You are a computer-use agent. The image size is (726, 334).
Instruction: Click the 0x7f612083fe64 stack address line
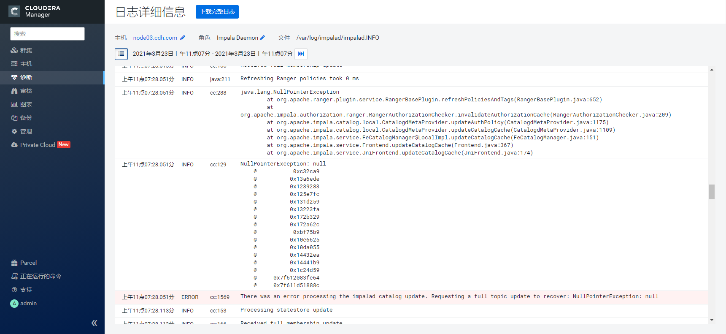(x=296, y=278)
